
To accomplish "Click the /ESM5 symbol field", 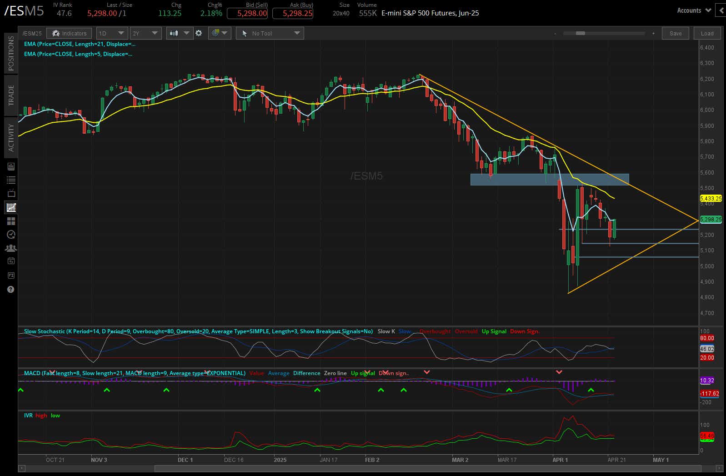I will click(x=24, y=11).
